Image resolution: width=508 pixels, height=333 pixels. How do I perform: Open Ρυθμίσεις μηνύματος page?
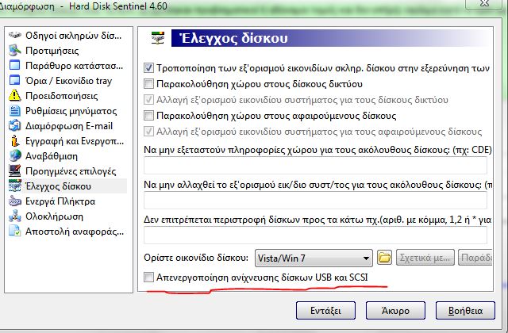click(71, 111)
